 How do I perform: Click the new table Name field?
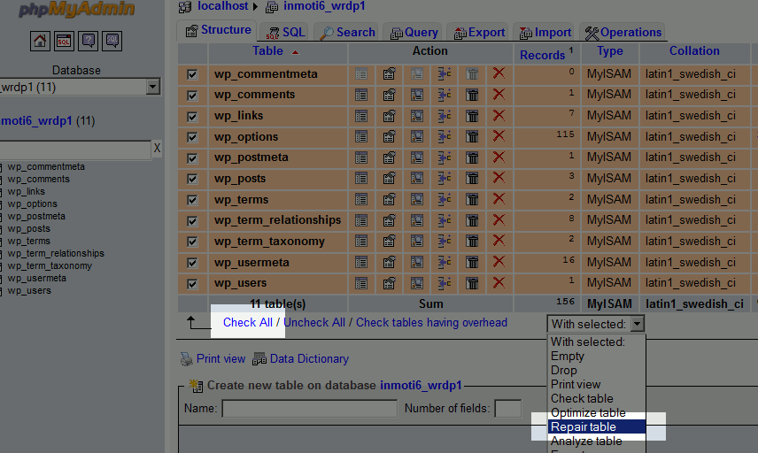point(309,409)
